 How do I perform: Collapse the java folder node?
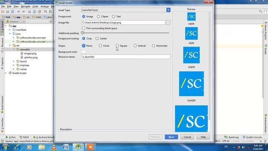(x=10, y=34)
